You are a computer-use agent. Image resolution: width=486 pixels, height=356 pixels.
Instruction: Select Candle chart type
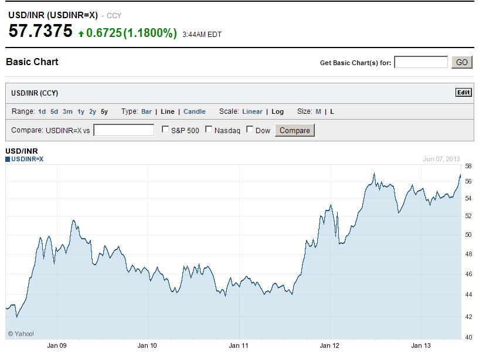click(195, 111)
